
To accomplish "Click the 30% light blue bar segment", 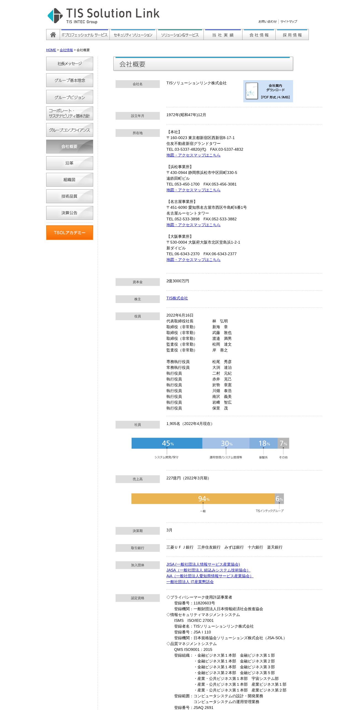I will [x=226, y=443].
